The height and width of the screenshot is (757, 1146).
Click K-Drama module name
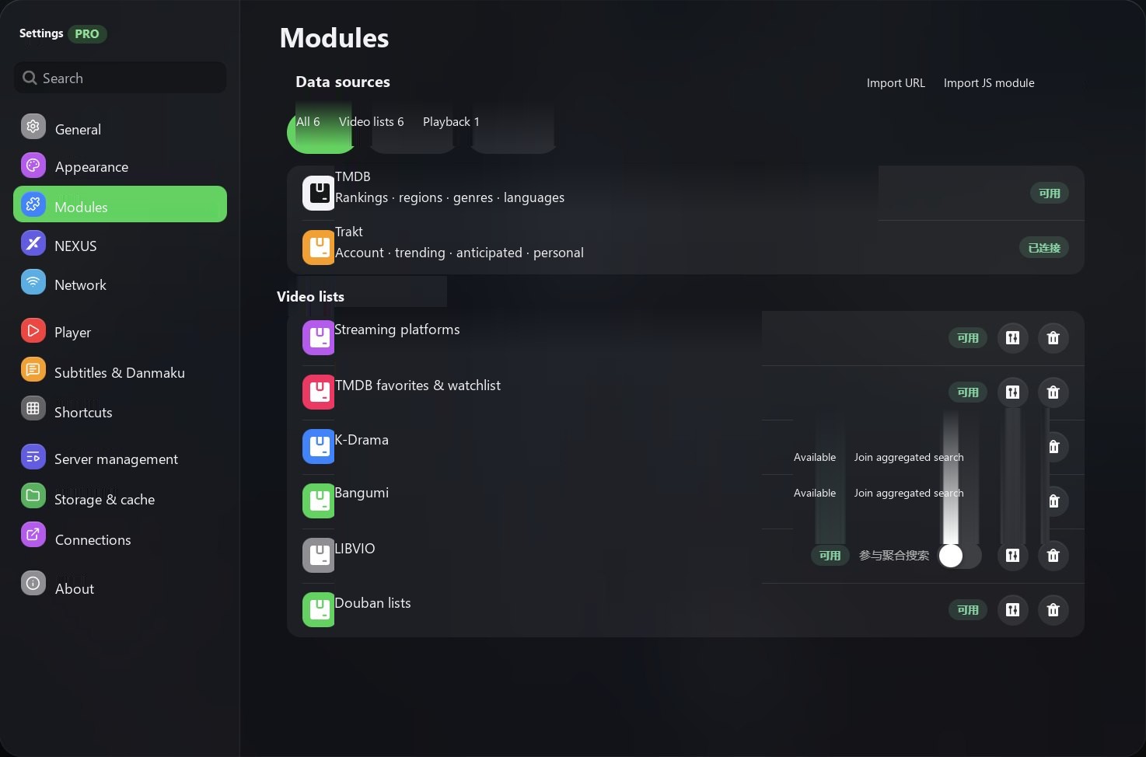(362, 440)
